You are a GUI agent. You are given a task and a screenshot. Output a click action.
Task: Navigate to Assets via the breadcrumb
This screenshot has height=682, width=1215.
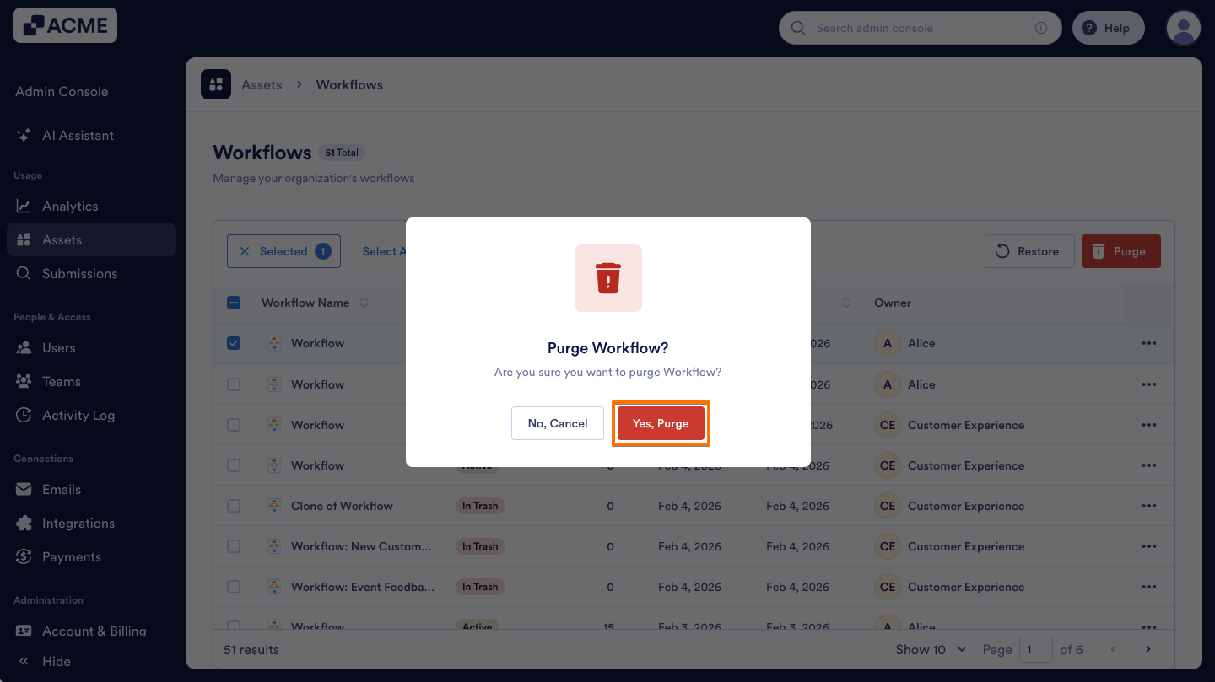[262, 84]
